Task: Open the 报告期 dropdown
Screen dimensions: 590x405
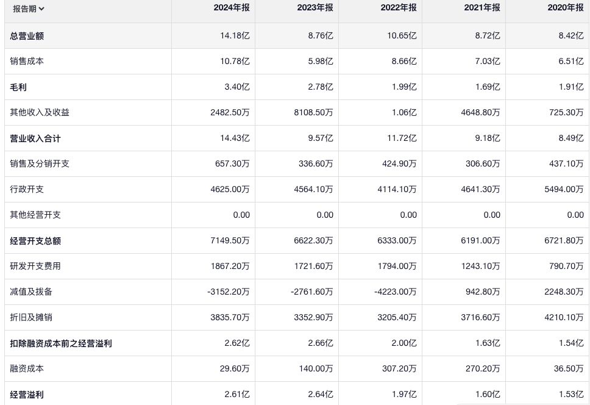Action: coord(29,9)
